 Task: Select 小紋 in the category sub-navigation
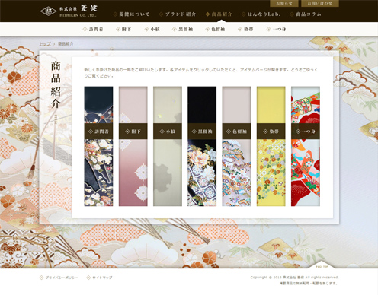(152, 29)
